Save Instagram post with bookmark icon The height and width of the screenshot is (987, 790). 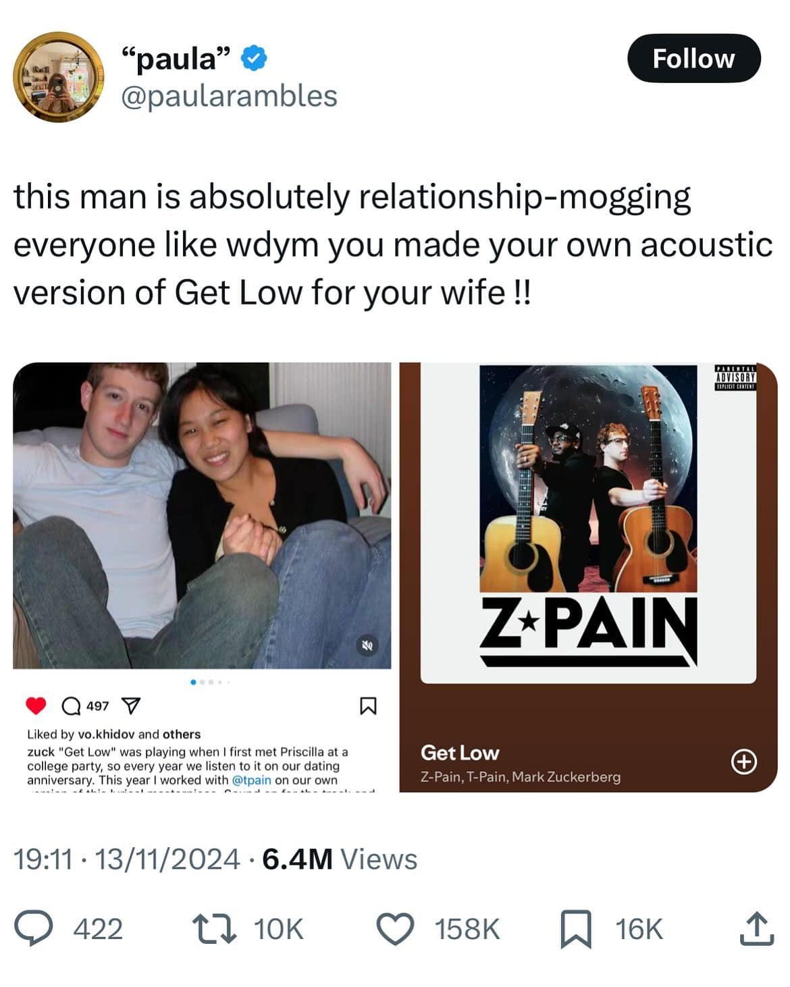[x=368, y=706]
